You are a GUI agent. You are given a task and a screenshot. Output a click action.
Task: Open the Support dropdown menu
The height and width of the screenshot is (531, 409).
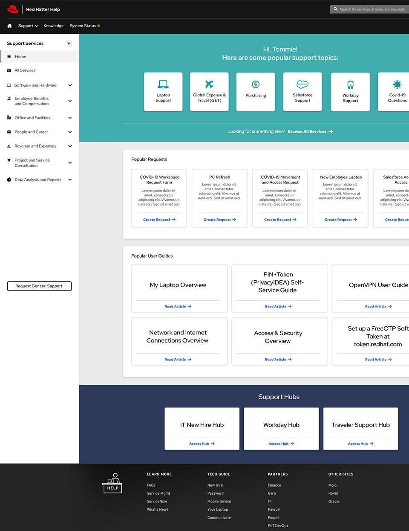[x=28, y=26]
